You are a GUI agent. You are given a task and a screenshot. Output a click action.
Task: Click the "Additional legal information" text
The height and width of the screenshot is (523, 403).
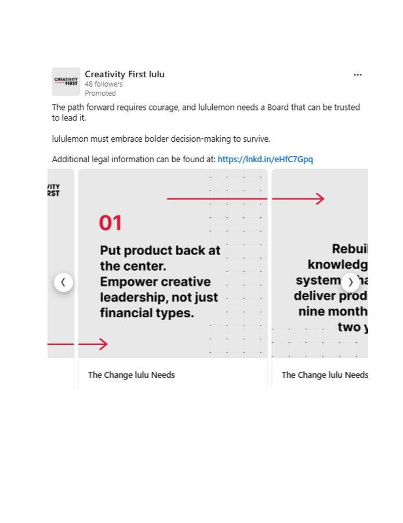click(x=133, y=159)
